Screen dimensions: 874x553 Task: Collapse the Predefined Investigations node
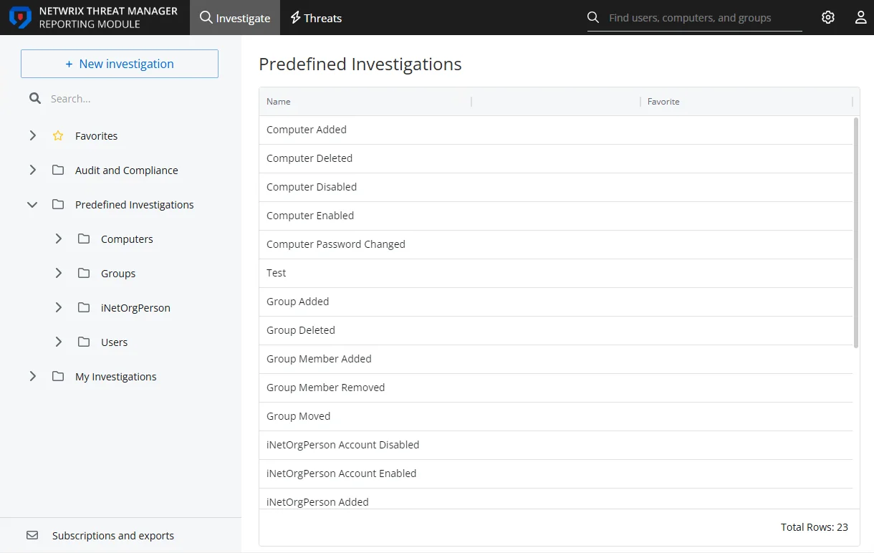coord(32,204)
